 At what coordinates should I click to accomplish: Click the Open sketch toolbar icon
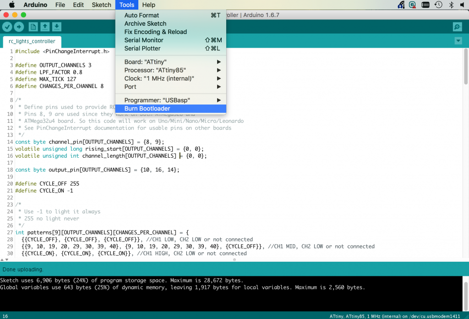click(45, 27)
